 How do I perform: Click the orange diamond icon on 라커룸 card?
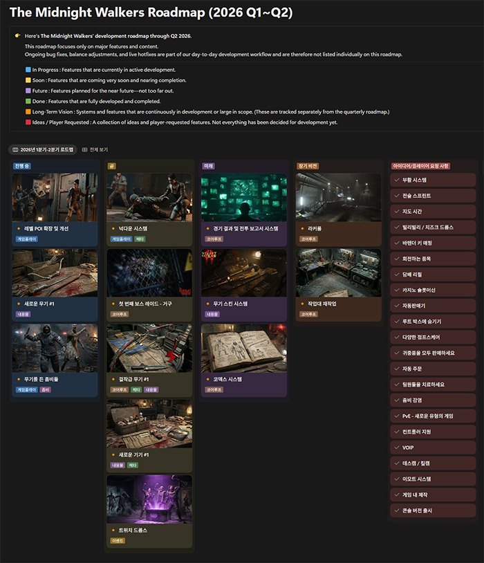[x=301, y=228]
